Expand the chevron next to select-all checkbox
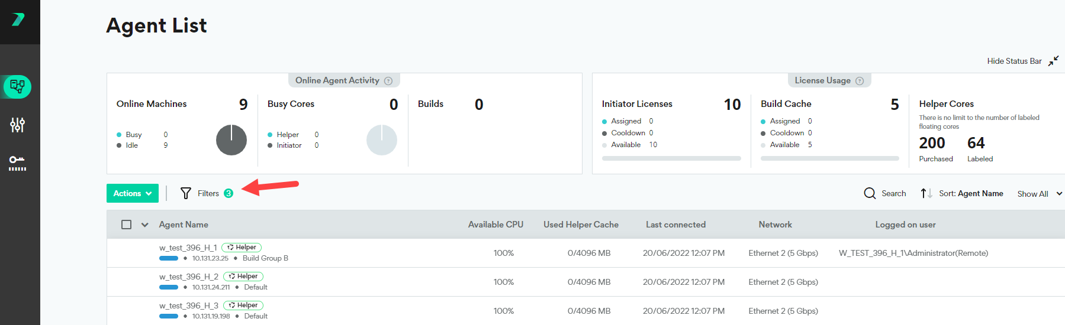This screenshot has height=325, width=1065. click(x=144, y=225)
